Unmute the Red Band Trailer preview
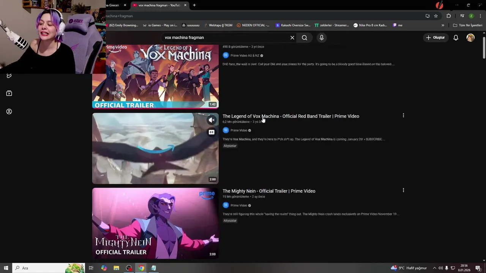 tap(211, 120)
